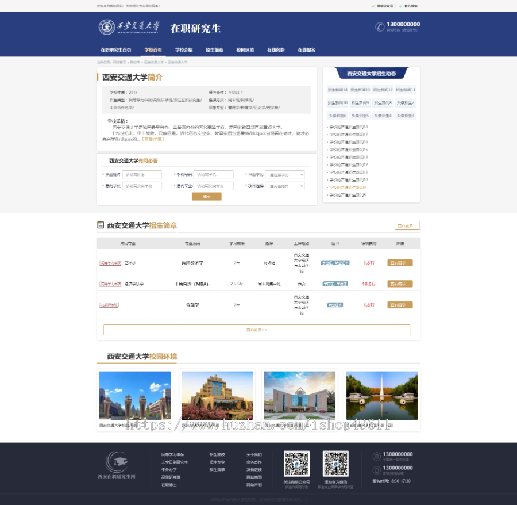Image resolution: width=517 pixels, height=505 pixels.
Task: Click the 官方微信 checkmark link at top
Action: coord(408,6)
